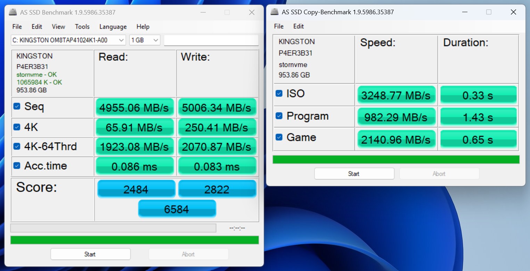This screenshot has width=530, height=271.
Task: Click the ISO speed 3248.77 MB/s
Action: click(x=396, y=95)
